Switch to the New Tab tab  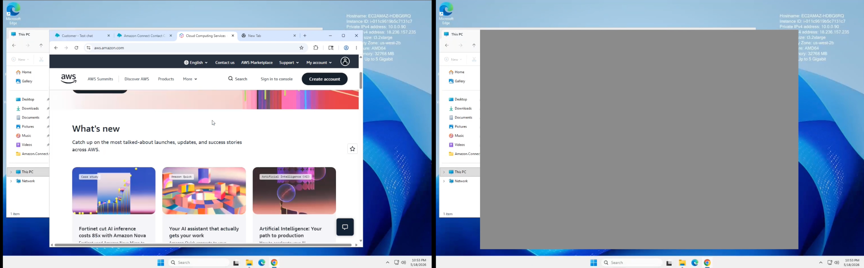[269, 36]
